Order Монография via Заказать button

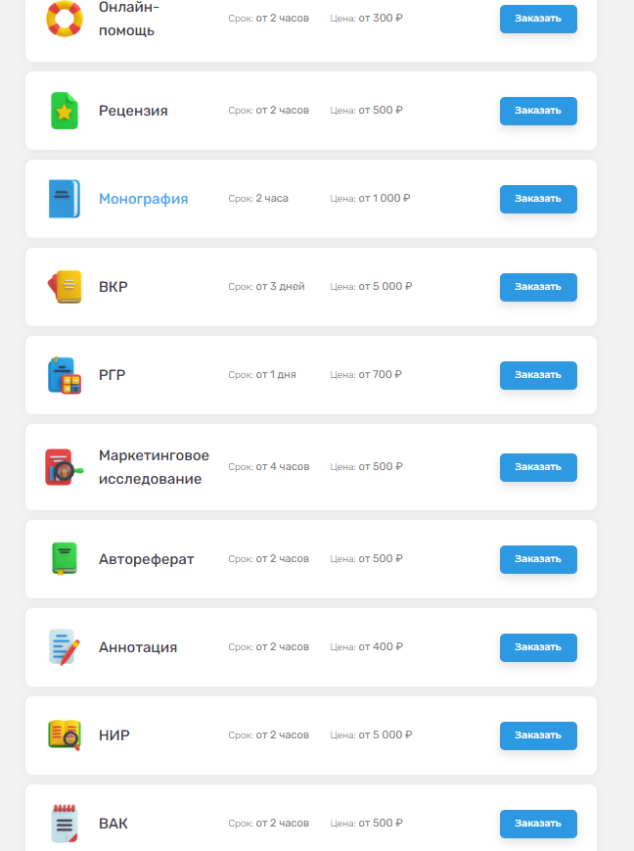click(538, 199)
